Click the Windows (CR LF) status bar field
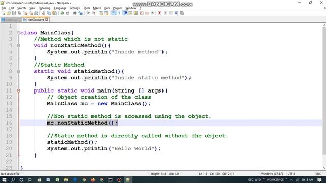326x183 pixels. click(271, 174)
